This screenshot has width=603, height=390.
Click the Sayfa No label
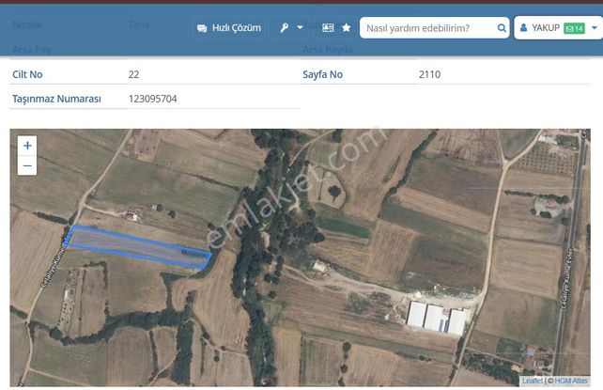tap(322, 74)
